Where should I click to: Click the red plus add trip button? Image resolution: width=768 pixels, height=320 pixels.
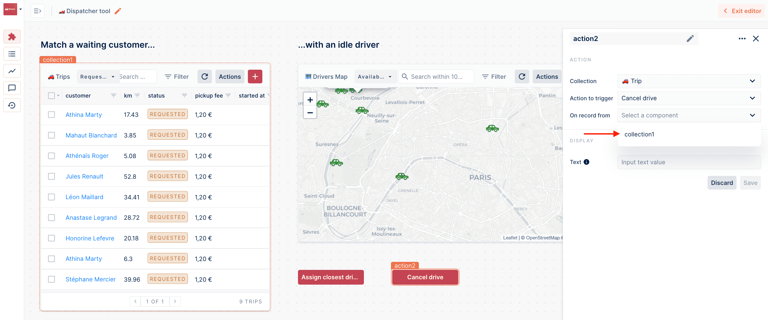(255, 77)
